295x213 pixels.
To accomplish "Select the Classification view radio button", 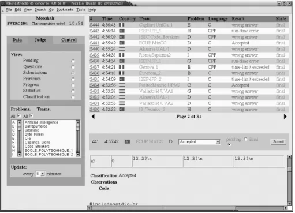I will [73, 98].
